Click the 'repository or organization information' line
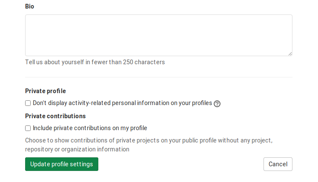The height and width of the screenshot is (182, 318). 77,149
